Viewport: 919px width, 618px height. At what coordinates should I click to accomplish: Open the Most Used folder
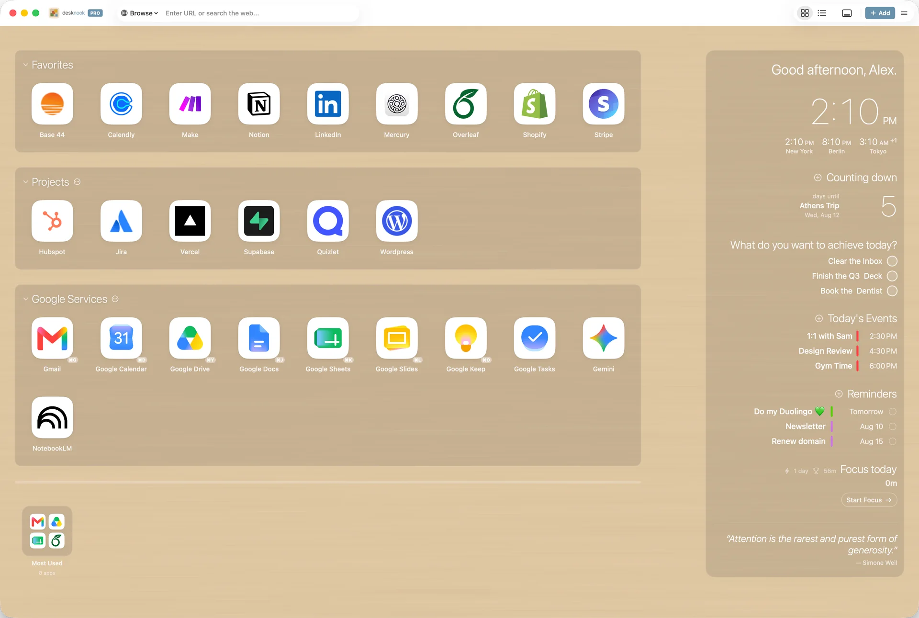47,531
